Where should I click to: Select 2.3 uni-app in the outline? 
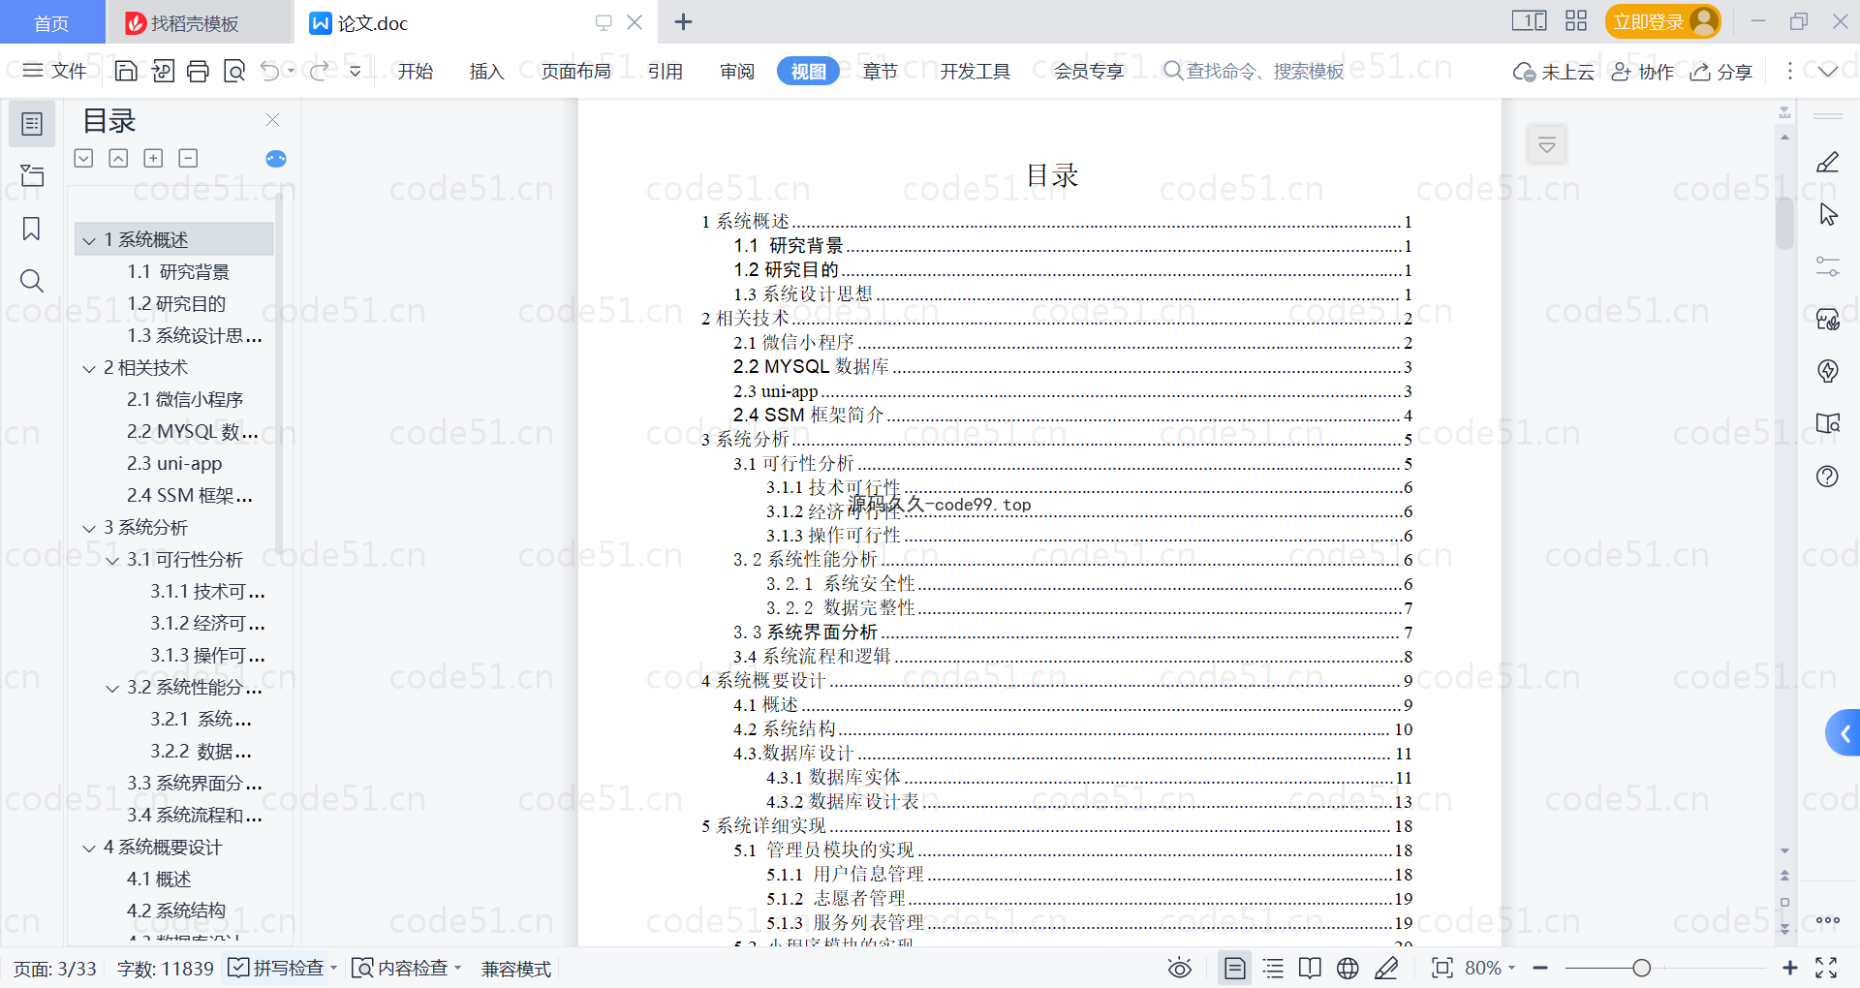[174, 464]
